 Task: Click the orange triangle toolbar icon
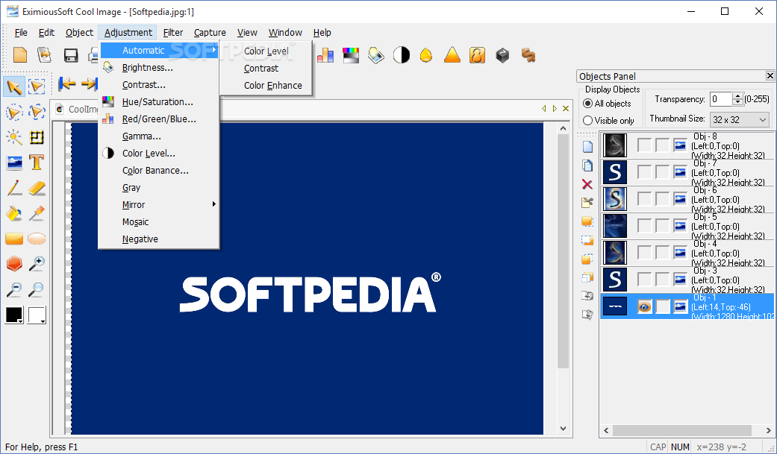tap(452, 55)
